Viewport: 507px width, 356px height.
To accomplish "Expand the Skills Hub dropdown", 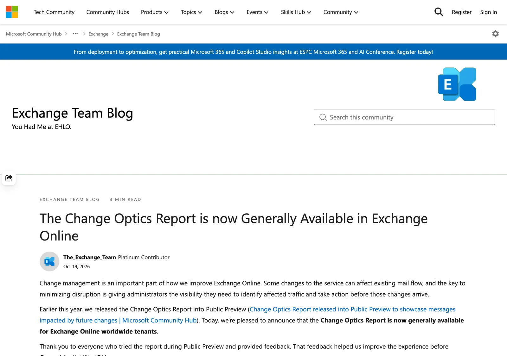I will (296, 12).
